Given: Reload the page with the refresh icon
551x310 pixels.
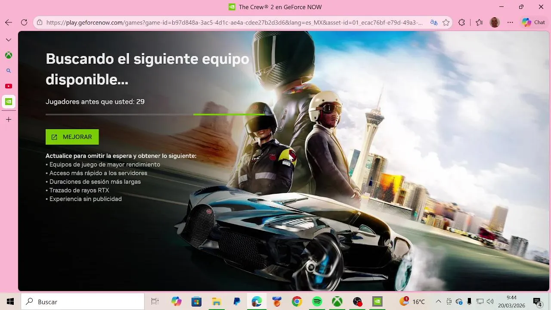Looking at the screenshot, I should (x=24, y=22).
